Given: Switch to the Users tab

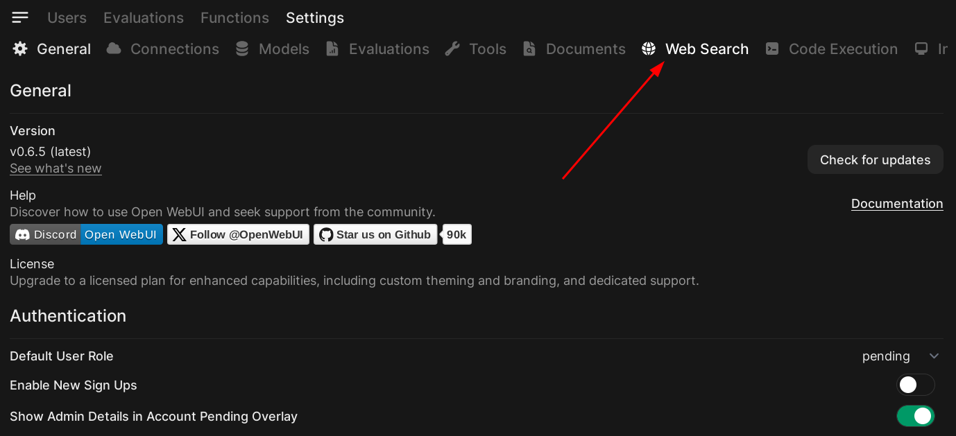Looking at the screenshot, I should tap(67, 17).
